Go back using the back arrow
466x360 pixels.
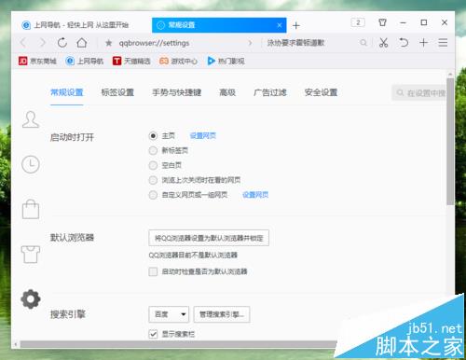[22, 43]
